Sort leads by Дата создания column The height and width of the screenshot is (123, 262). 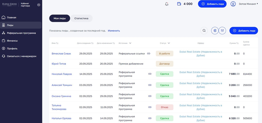pyautogui.click(x=85, y=43)
